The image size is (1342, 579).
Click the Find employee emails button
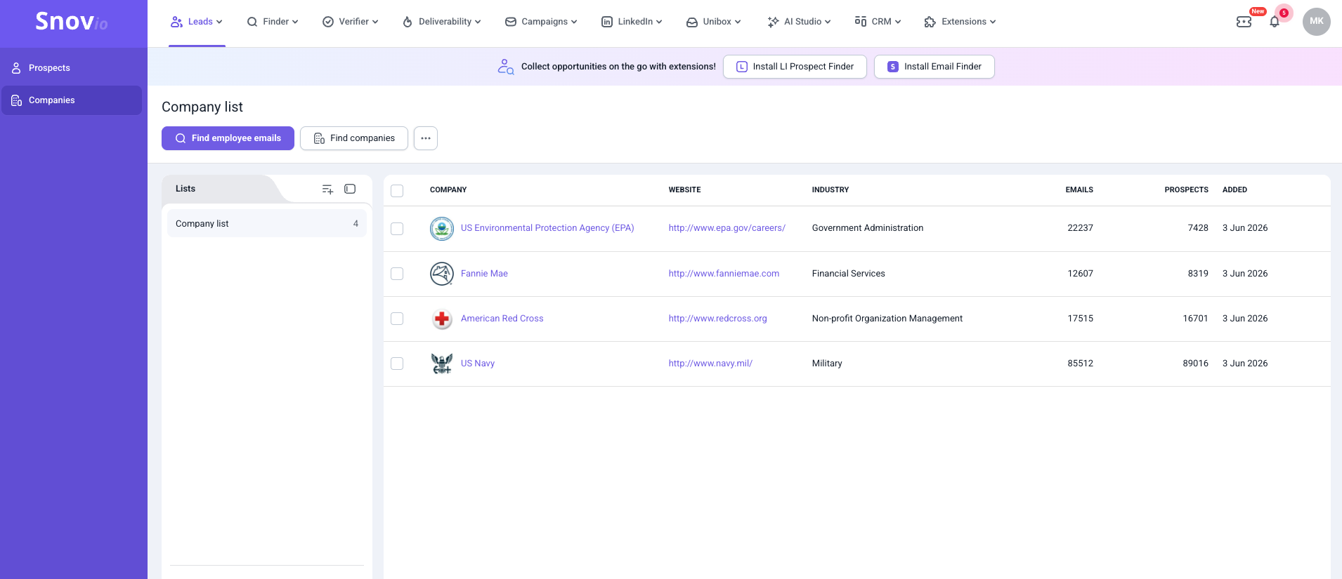[x=228, y=138]
